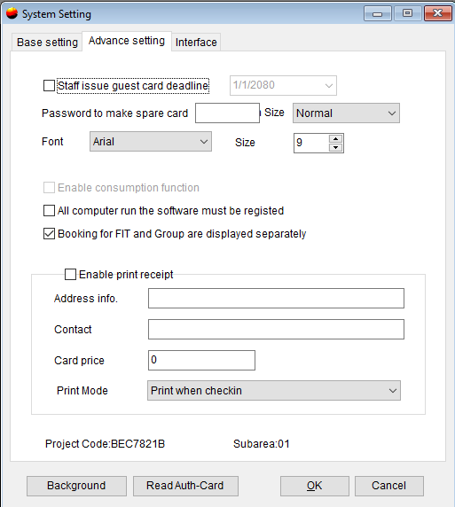Screen dimensions: 455x507
Task: Click into the Address info text field
Action: [x=276, y=298]
